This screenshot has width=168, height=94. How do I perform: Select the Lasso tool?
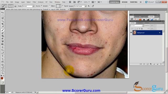pos(3,18)
